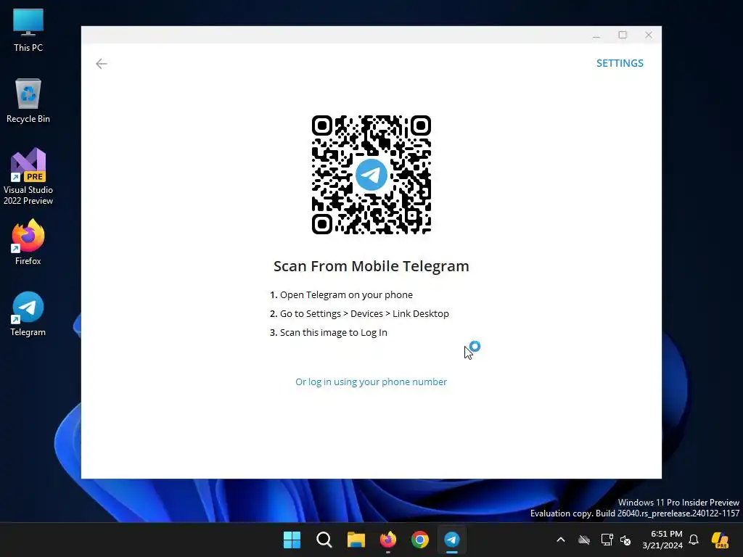Open the network status tray icon
The height and width of the screenshot is (557, 743).
tap(607, 540)
